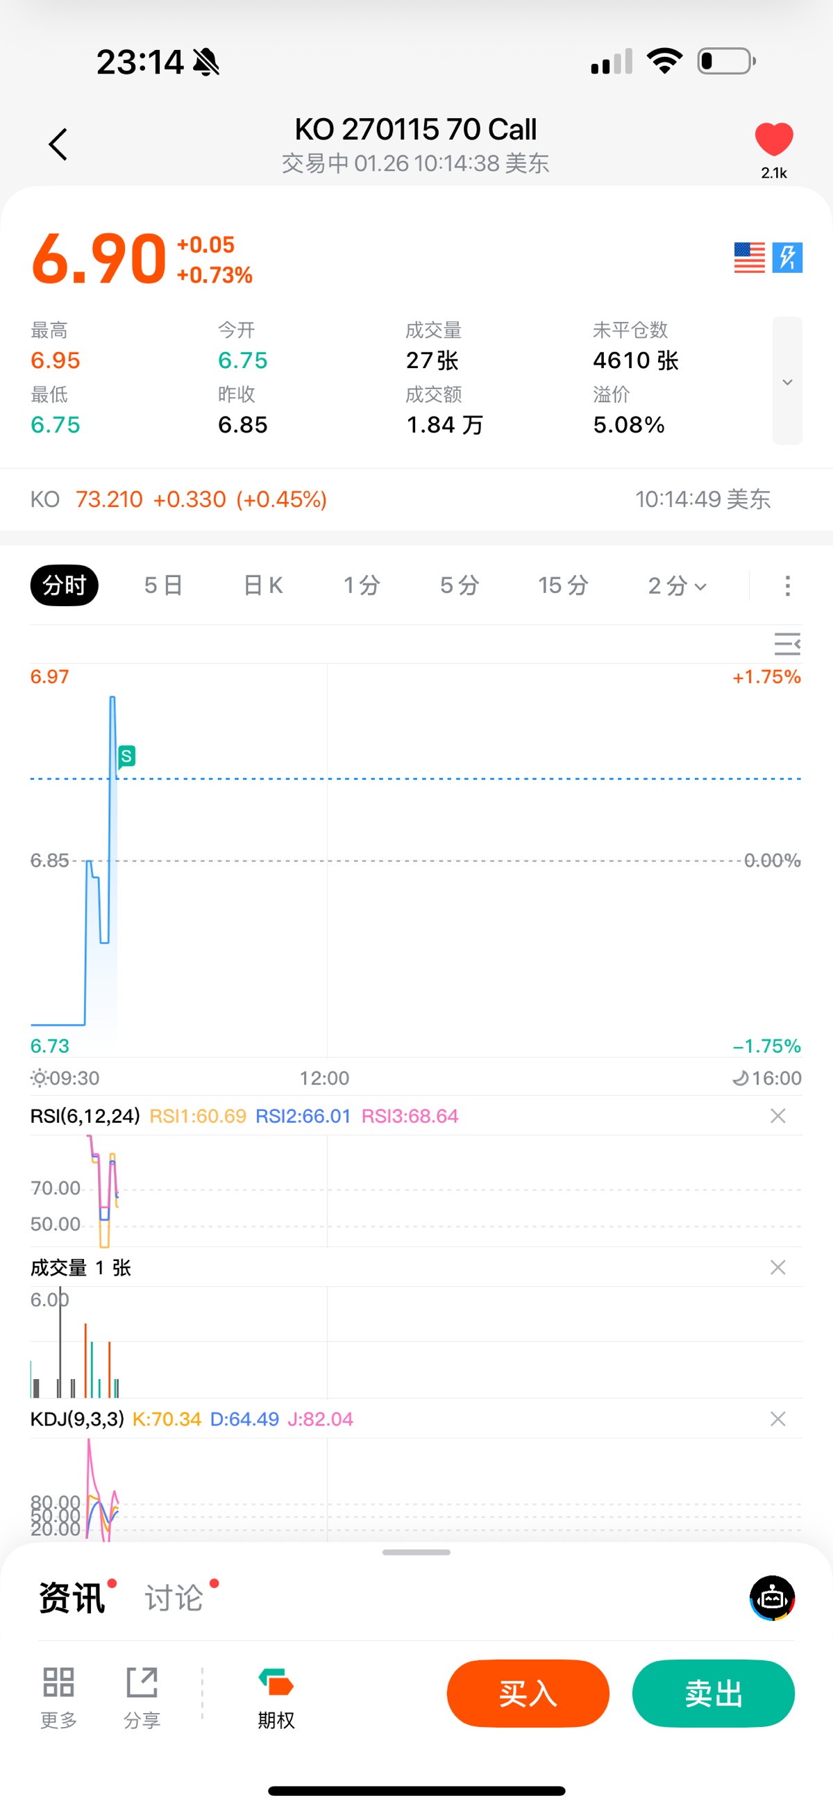Tap the blue lightning real-time quote icon
Screen dimensions: 833x1811
787,258
